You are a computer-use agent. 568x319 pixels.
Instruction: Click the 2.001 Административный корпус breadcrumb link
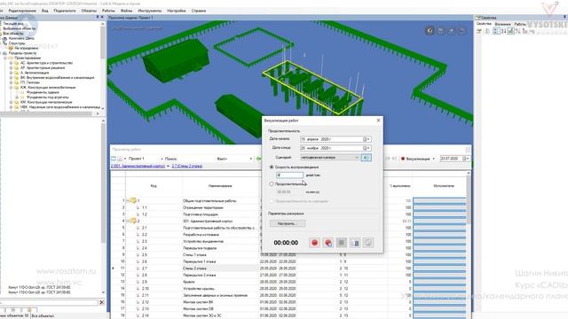[x=138, y=166]
